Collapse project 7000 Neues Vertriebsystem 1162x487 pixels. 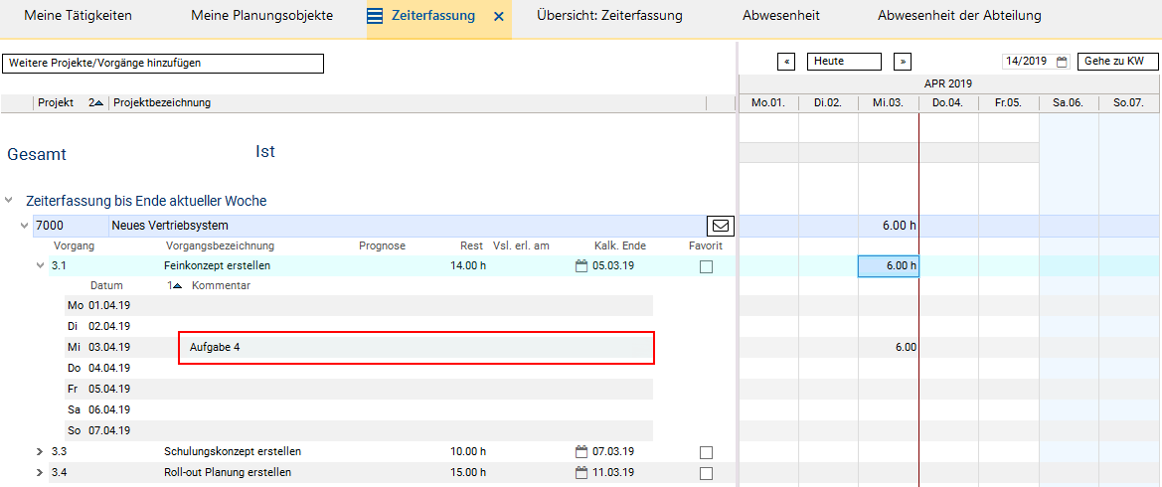click(x=25, y=225)
